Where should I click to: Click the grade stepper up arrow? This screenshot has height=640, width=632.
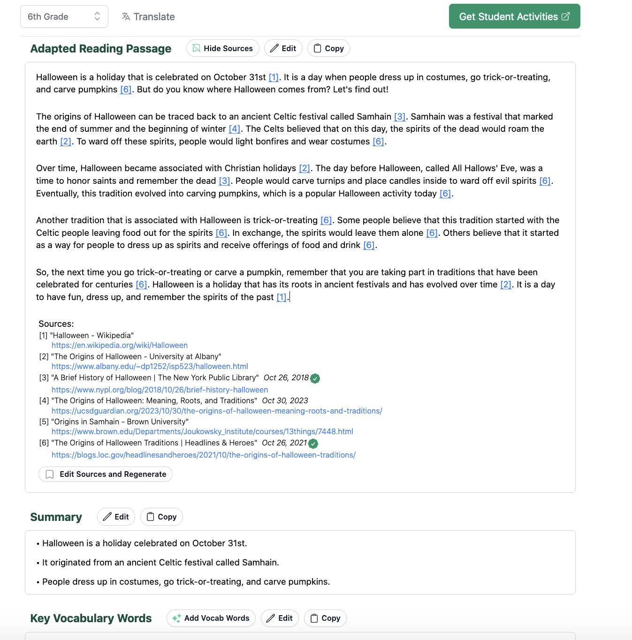point(98,14)
